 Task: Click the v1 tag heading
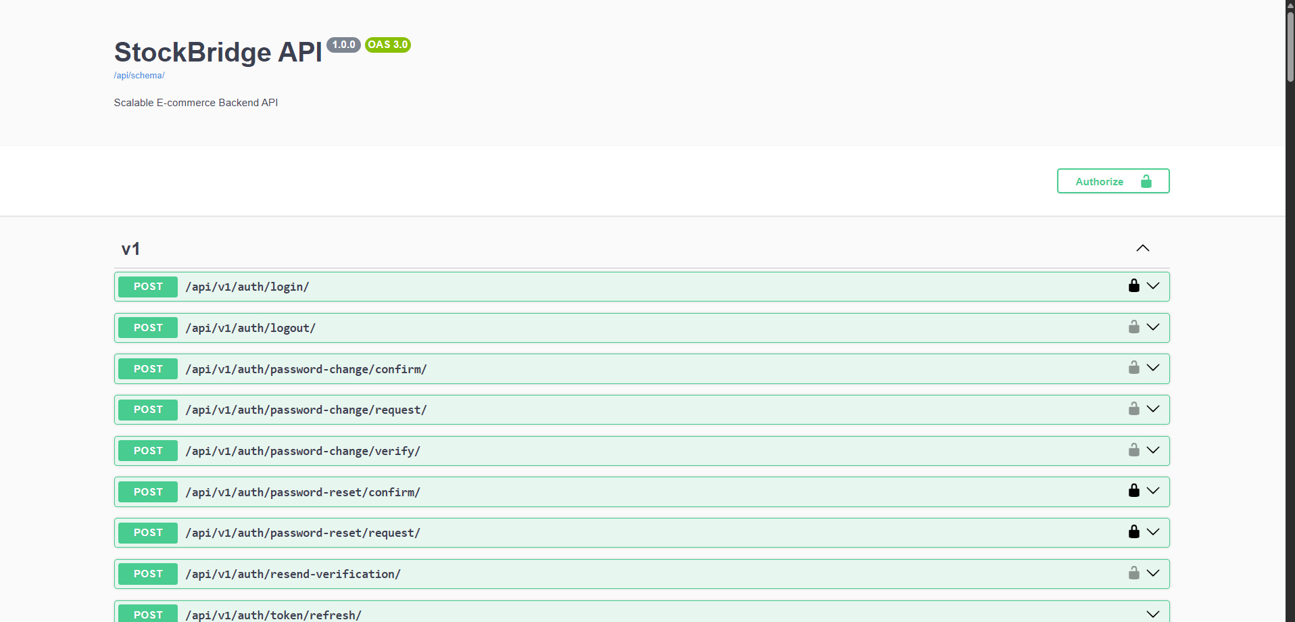(x=130, y=249)
